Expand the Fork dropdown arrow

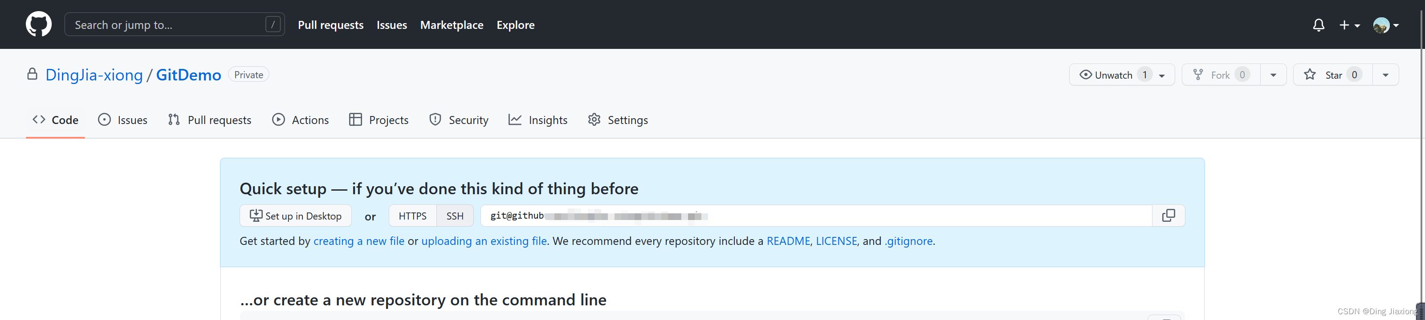(x=1274, y=75)
